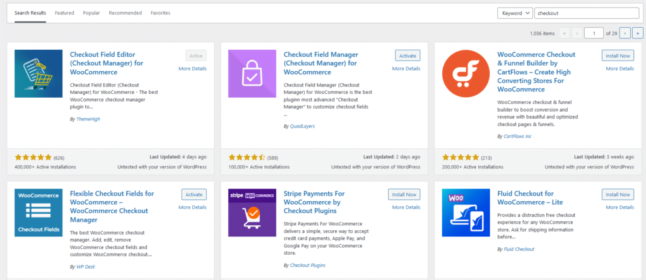
Task: Click the Stripe Payments WooCommerce plugin icon
Action: click(252, 213)
